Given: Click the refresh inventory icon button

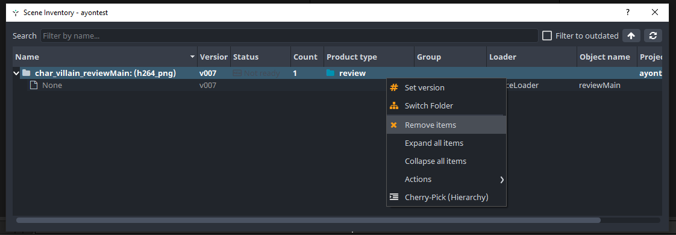Looking at the screenshot, I should pyautogui.click(x=653, y=36).
